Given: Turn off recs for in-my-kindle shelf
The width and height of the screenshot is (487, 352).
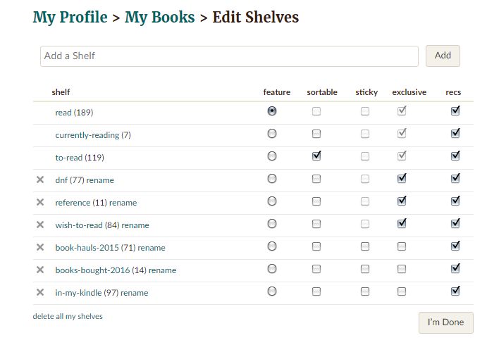Looking at the screenshot, I should tap(455, 291).
